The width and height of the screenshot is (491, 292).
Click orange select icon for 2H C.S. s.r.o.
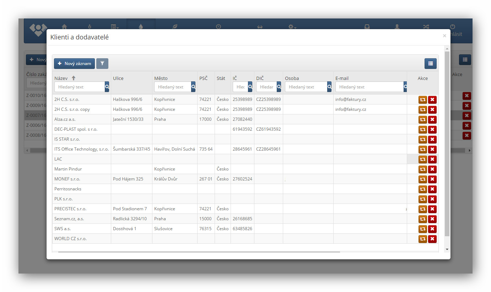(422, 99)
